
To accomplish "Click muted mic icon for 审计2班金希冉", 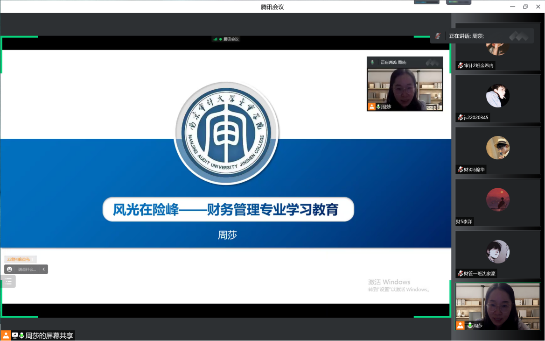I will tap(461, 66).
